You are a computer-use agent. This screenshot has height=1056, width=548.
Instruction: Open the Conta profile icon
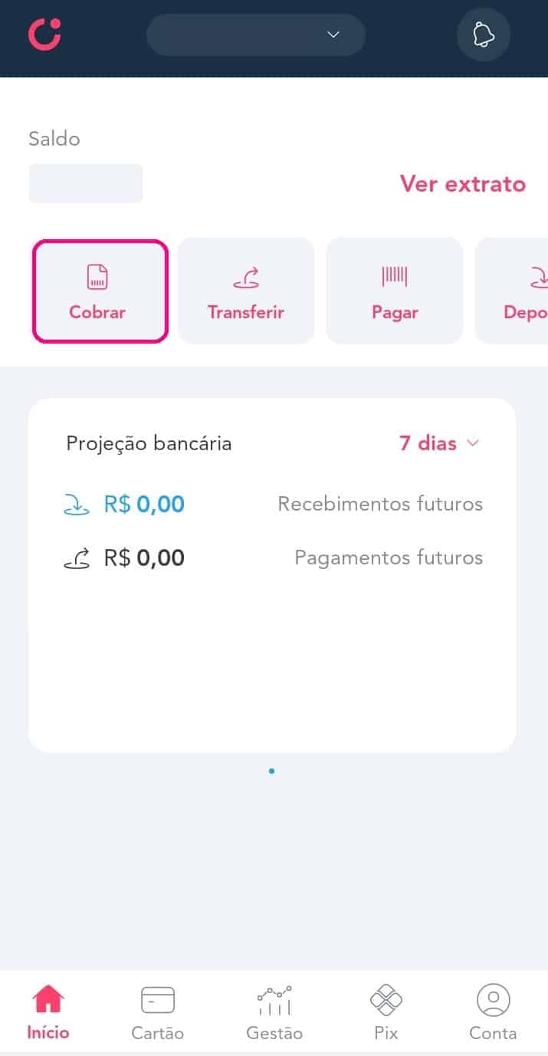coord(493,1001)
